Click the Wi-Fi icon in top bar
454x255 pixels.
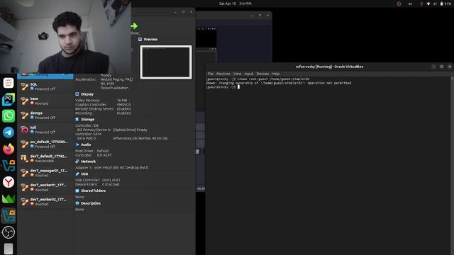(x=428, y=4)
